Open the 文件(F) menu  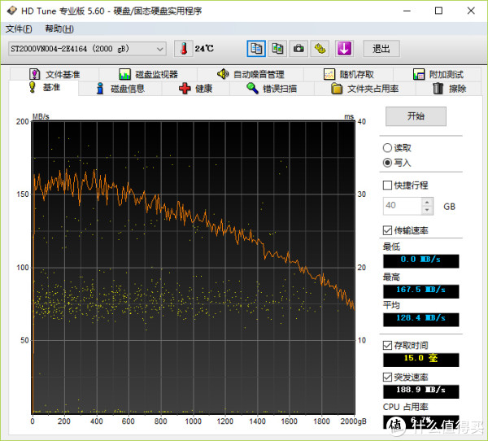point(19,29)
